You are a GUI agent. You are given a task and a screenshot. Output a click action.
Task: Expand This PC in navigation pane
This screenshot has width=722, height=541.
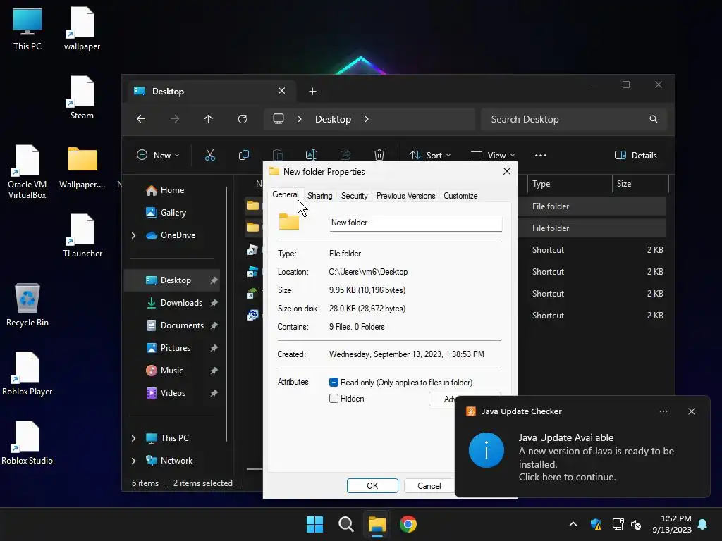pyautogui.click(x=133, y=438)
